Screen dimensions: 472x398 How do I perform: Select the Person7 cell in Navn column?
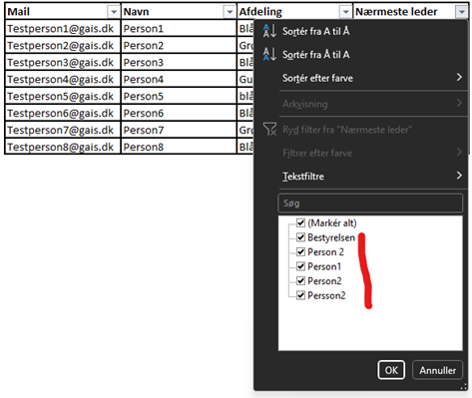(179, 130)
